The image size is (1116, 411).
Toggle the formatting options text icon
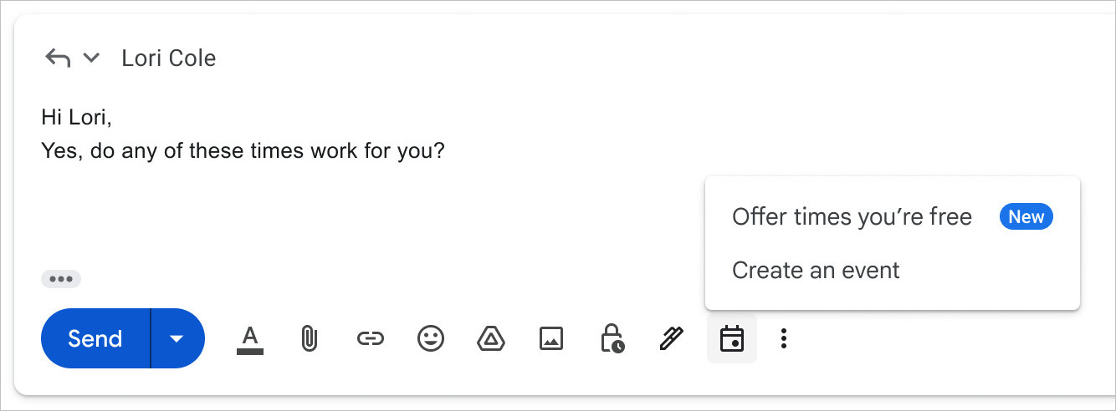pos(249,338)
